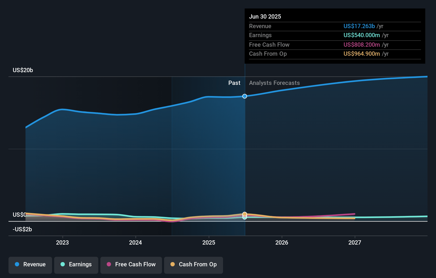The height and width of the screenshot is (278, 436).
Task: Click the 2026 x-axis label
Action: click(282, 242)
